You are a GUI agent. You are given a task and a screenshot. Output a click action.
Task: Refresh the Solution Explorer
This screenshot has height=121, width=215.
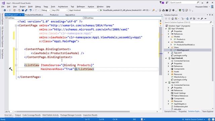point(187,18)
